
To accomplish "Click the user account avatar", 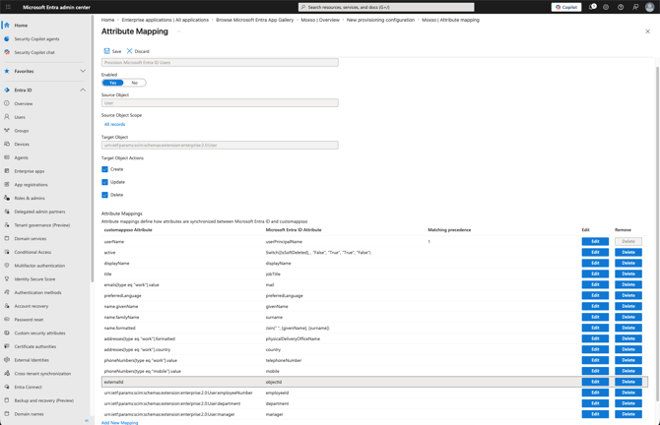I will coord(649,7).
